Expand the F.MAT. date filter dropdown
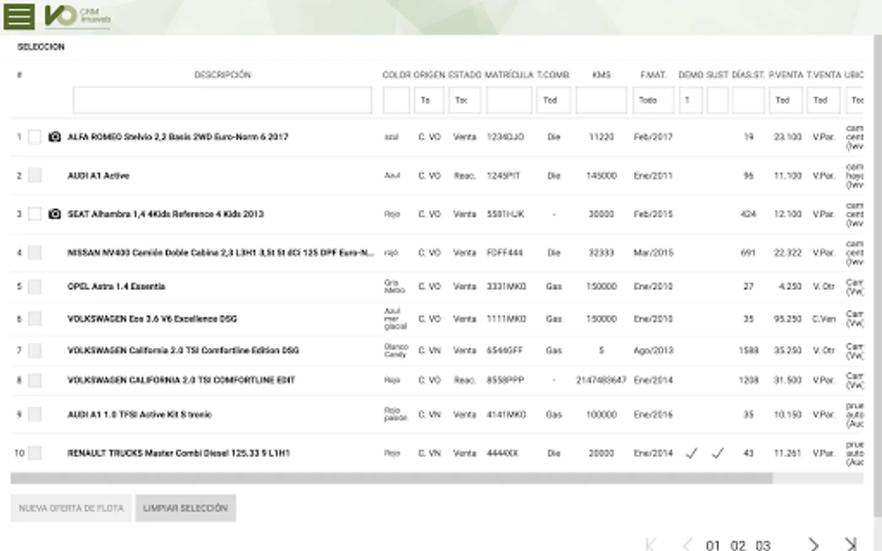 [x=654, y=100]
